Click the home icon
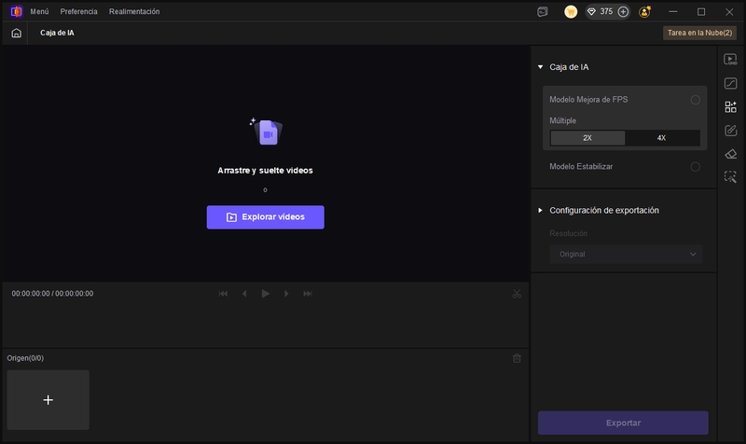Image resolution: width=746 pixels, height=444 pixels. [x=16, y=33]
